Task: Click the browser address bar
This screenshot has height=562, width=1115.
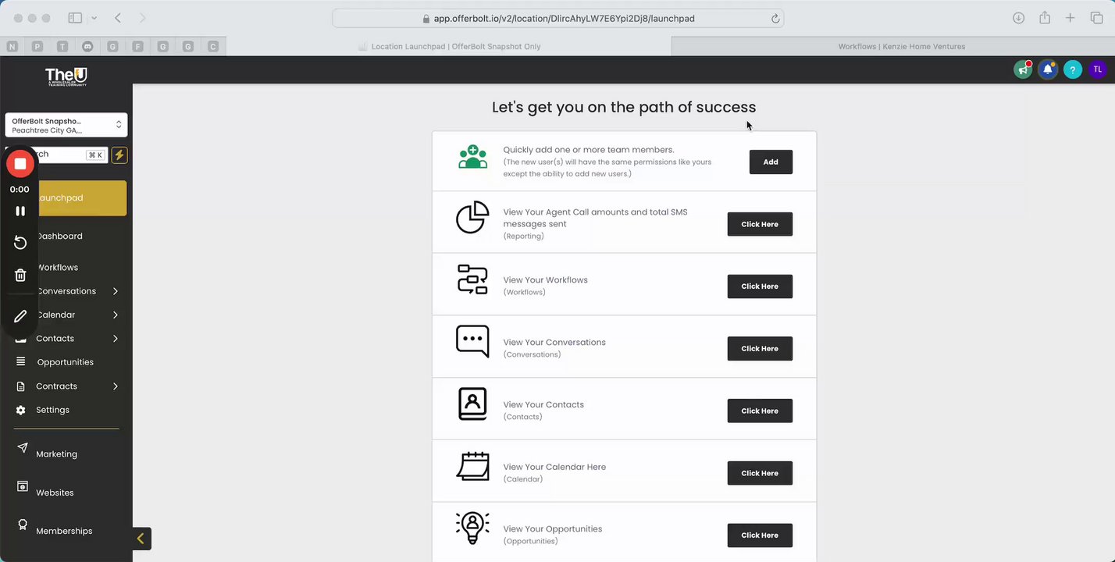Action: point(557,19)
